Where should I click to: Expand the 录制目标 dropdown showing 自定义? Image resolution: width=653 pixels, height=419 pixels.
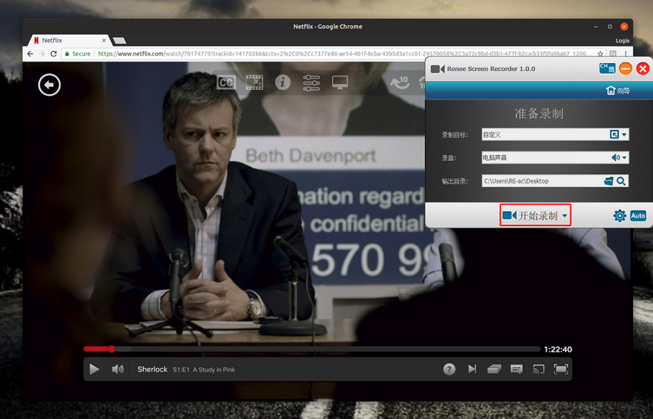pos(624,134)
